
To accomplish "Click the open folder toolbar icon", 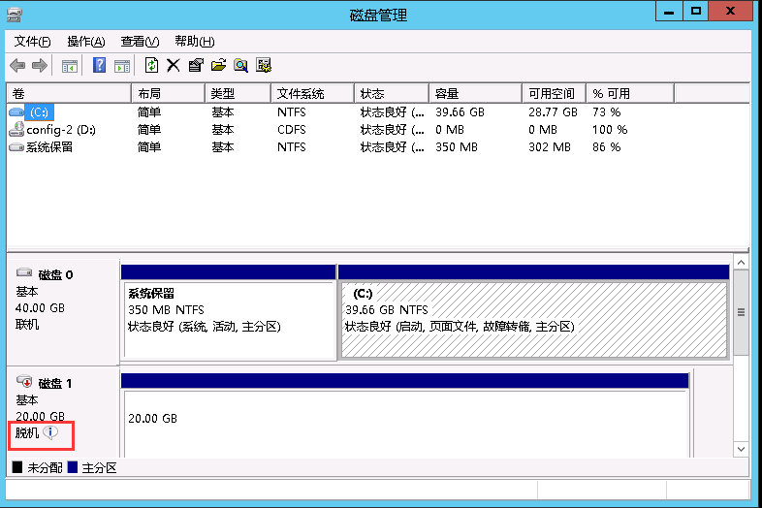I will tap(218, 66).
